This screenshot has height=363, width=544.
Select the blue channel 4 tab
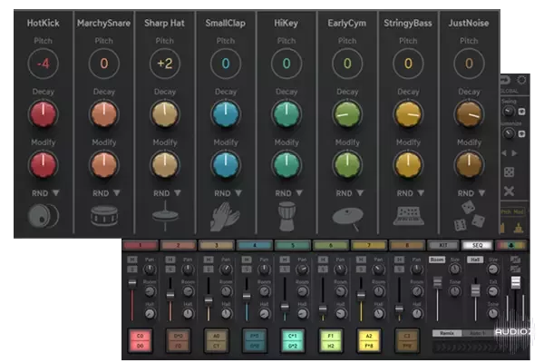(x=255, y=245)
